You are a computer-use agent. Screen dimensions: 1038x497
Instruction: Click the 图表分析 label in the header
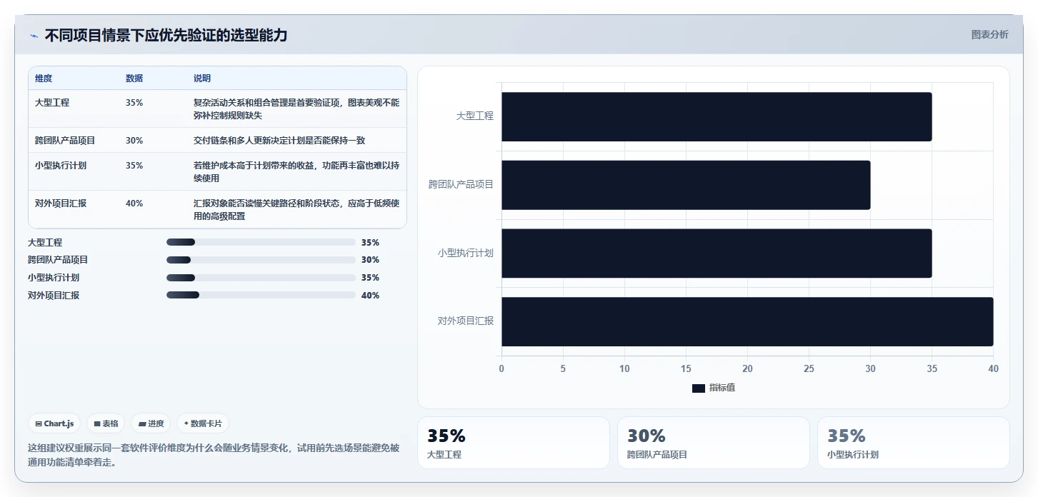990,34
